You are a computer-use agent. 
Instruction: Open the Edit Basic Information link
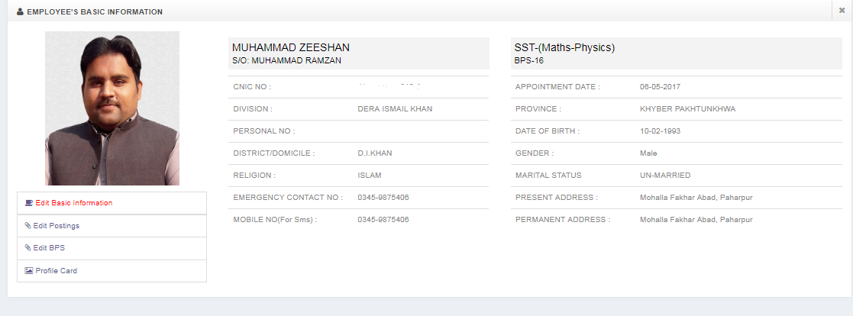point(74,203)
